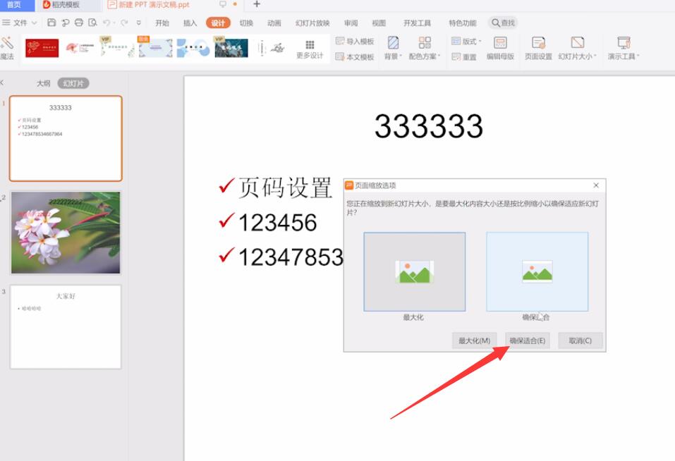This screenshot has height=461, width=675.
Task: Click the 背景 background icon
Action: [393, 42]
